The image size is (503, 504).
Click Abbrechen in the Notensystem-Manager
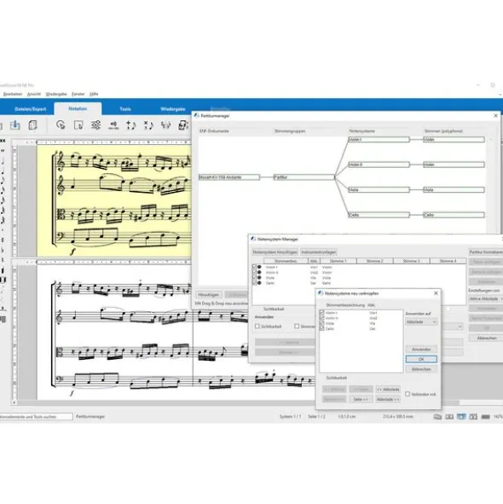pyautogui.click(x=486, y=339)
